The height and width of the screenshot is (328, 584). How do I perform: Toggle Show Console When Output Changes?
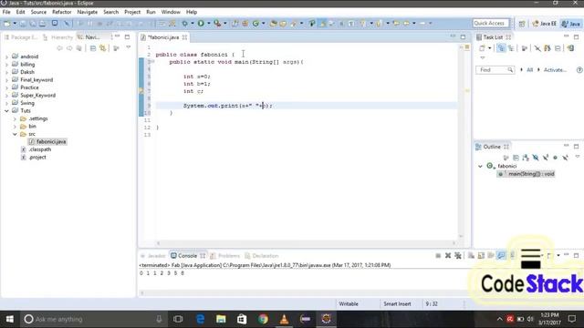tap(501, 255)
